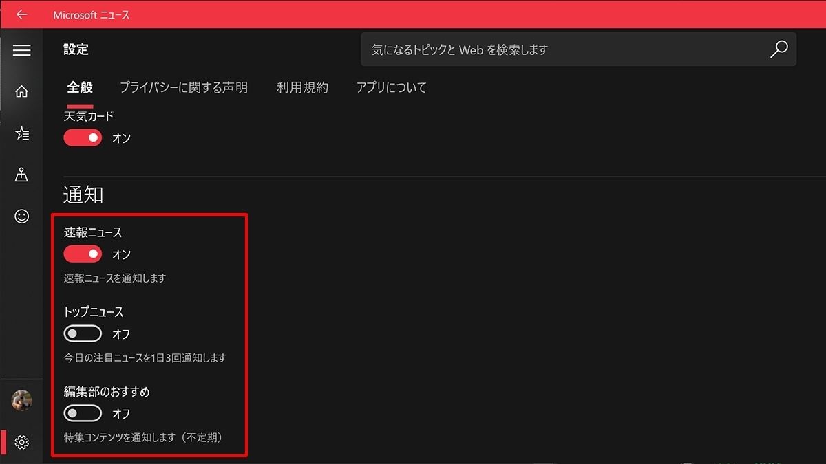Image resolution: width=826 pixels, height=464 pixels.
Task: Click the 今日の注目ニュースを1日3回通知します description
Action: [145, 358]
